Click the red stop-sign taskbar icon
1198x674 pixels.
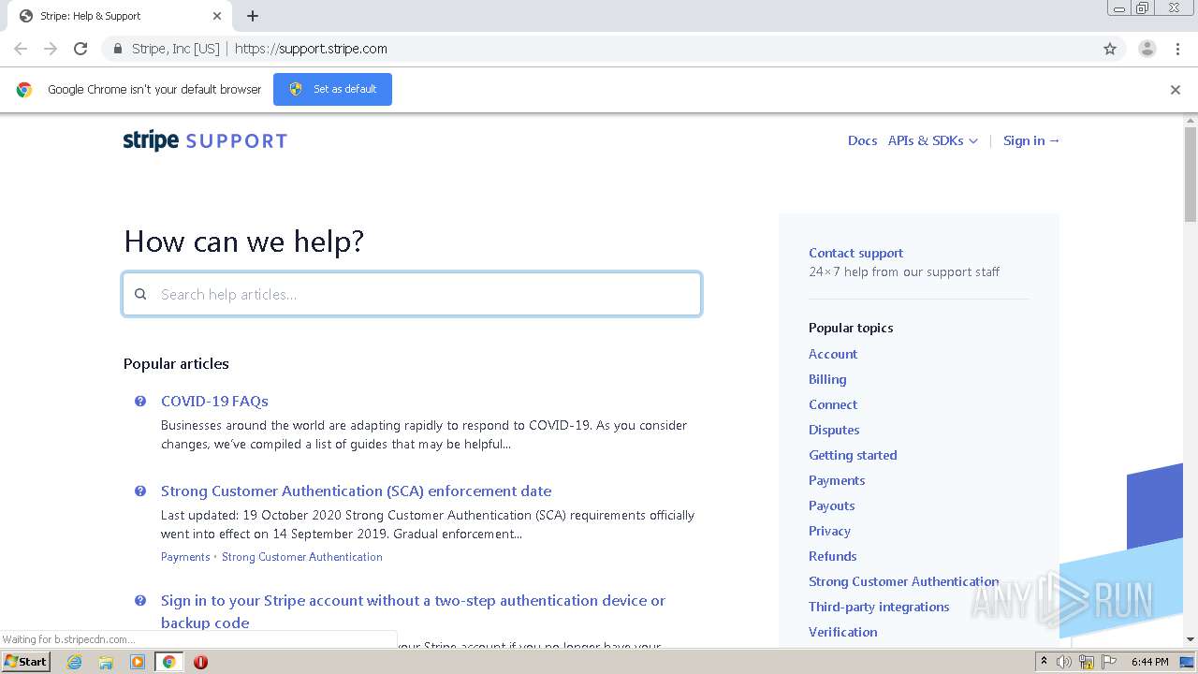point(200,662)
